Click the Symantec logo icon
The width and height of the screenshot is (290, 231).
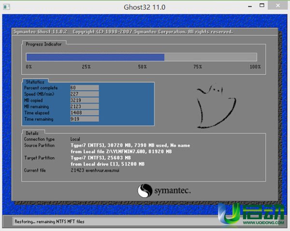[145, 190]
